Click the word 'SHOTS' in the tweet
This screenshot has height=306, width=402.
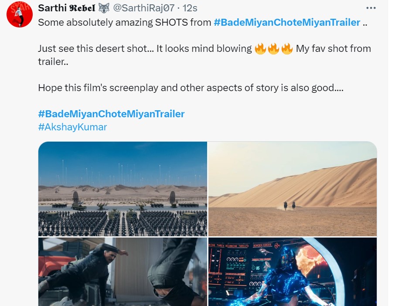tap(172, 22)
